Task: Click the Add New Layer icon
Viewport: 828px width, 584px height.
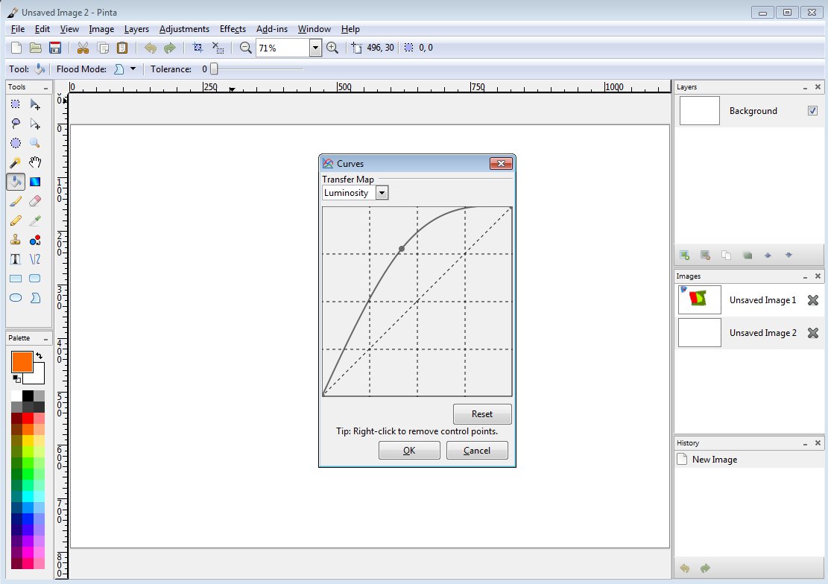Action: (x=684, y=255)
